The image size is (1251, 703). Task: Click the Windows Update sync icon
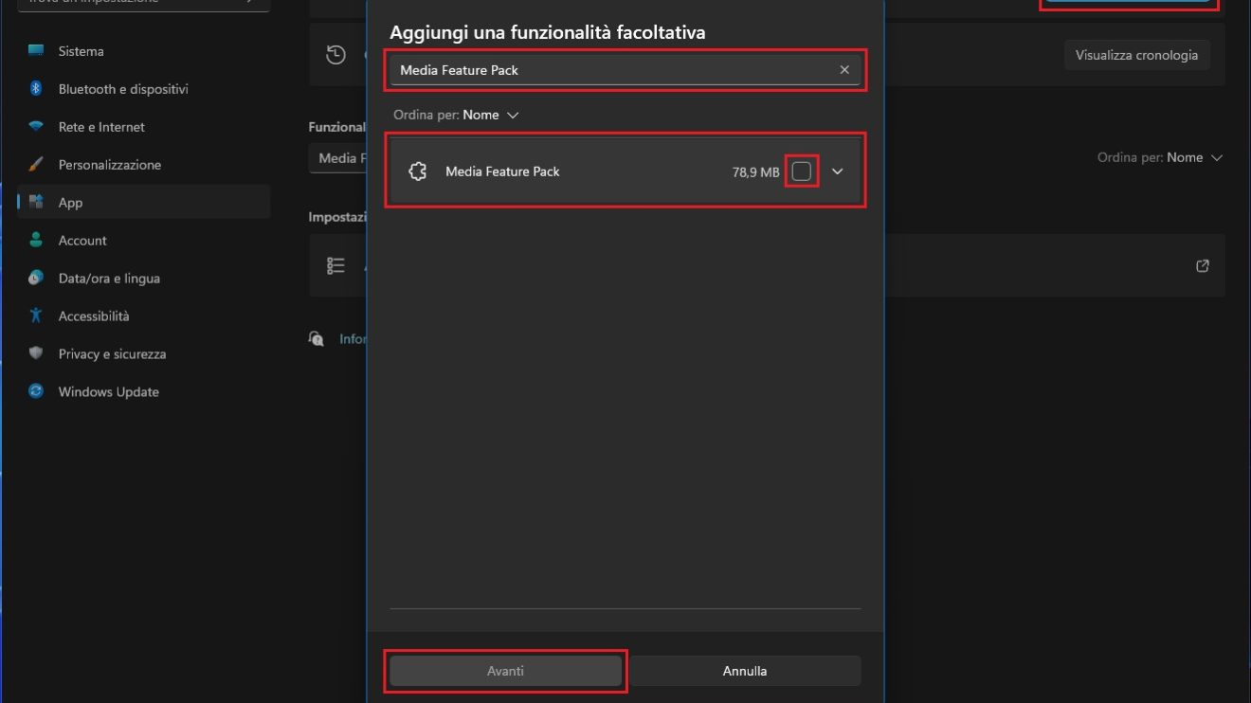pos(36,392)
